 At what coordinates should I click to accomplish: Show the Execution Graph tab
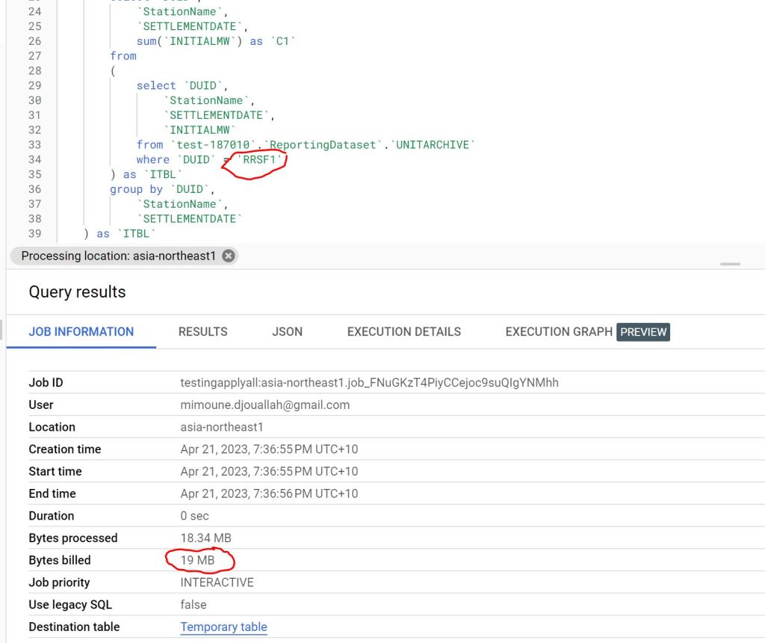(558, 331)
